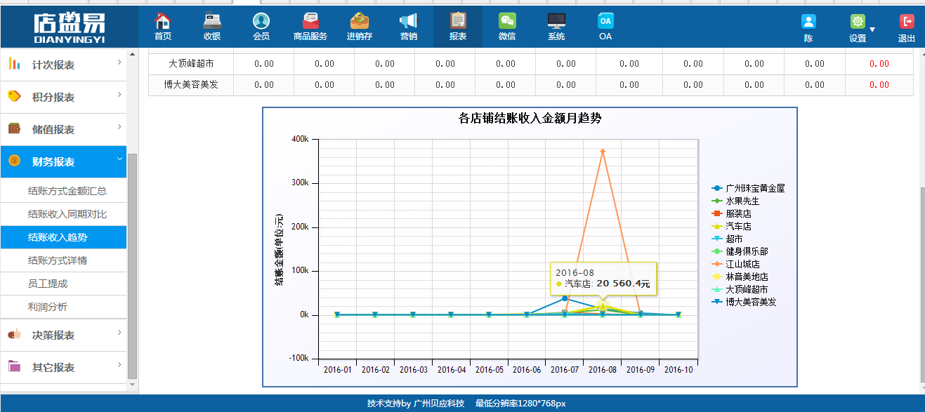Click the tooltip value 20 560.4元
This screenshot has width=925, height=412.
coord(623,284)
